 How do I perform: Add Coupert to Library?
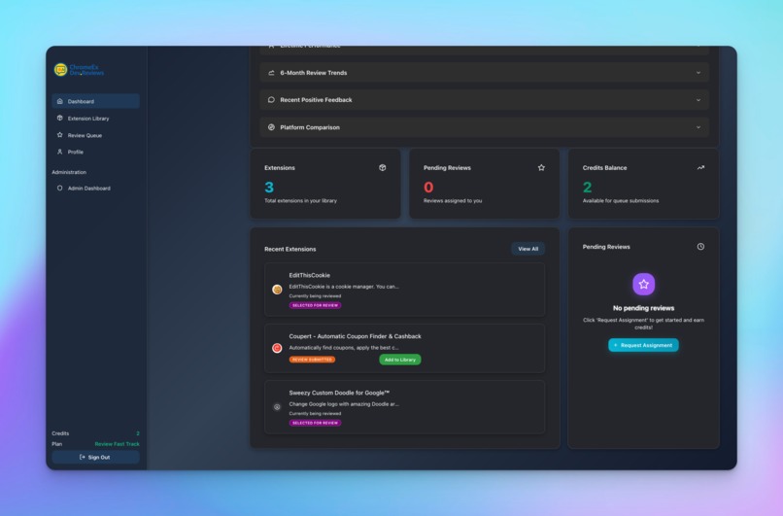pyautogui.click(x=400, y=360)
